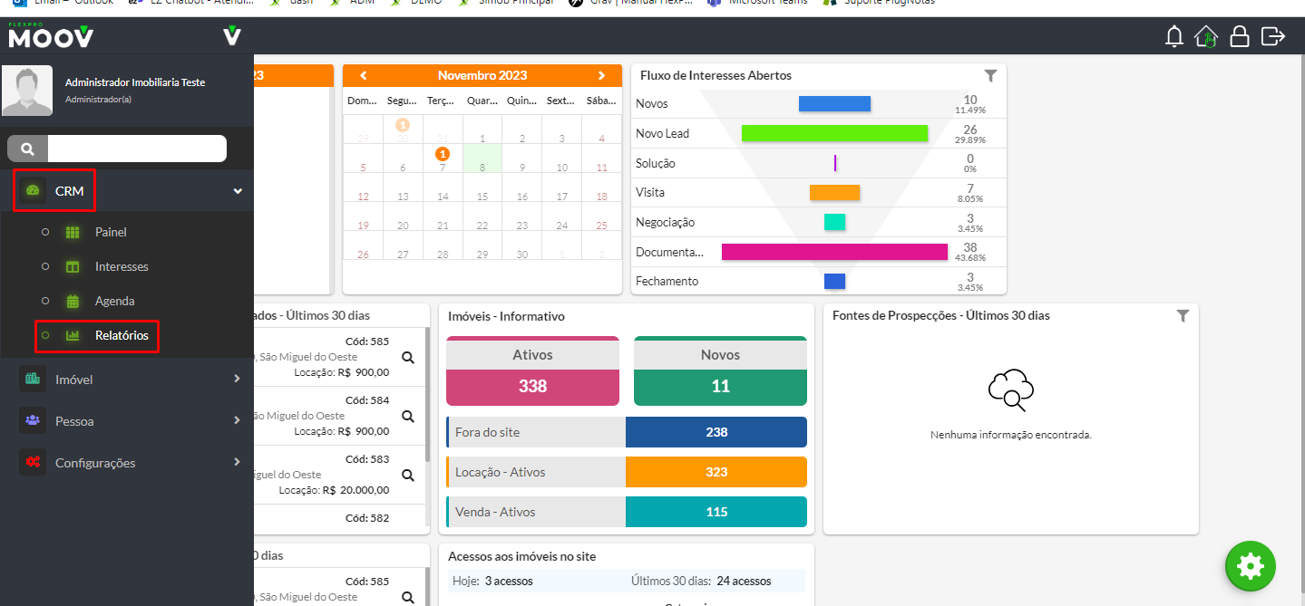Open Interesses via its board icon

[73, 266]
